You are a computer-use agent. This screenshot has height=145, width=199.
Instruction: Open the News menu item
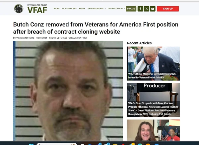point(57,9)
